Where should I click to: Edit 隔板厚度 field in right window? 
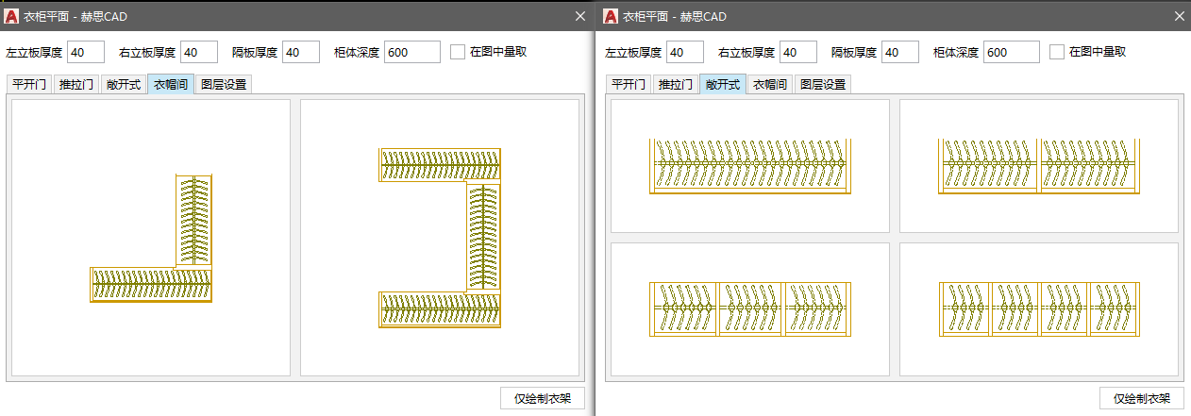coord(900,52)
